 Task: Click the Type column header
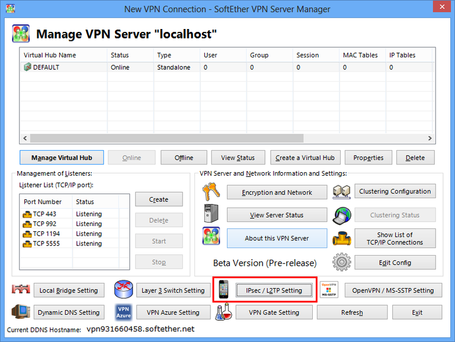click(177, 55)
